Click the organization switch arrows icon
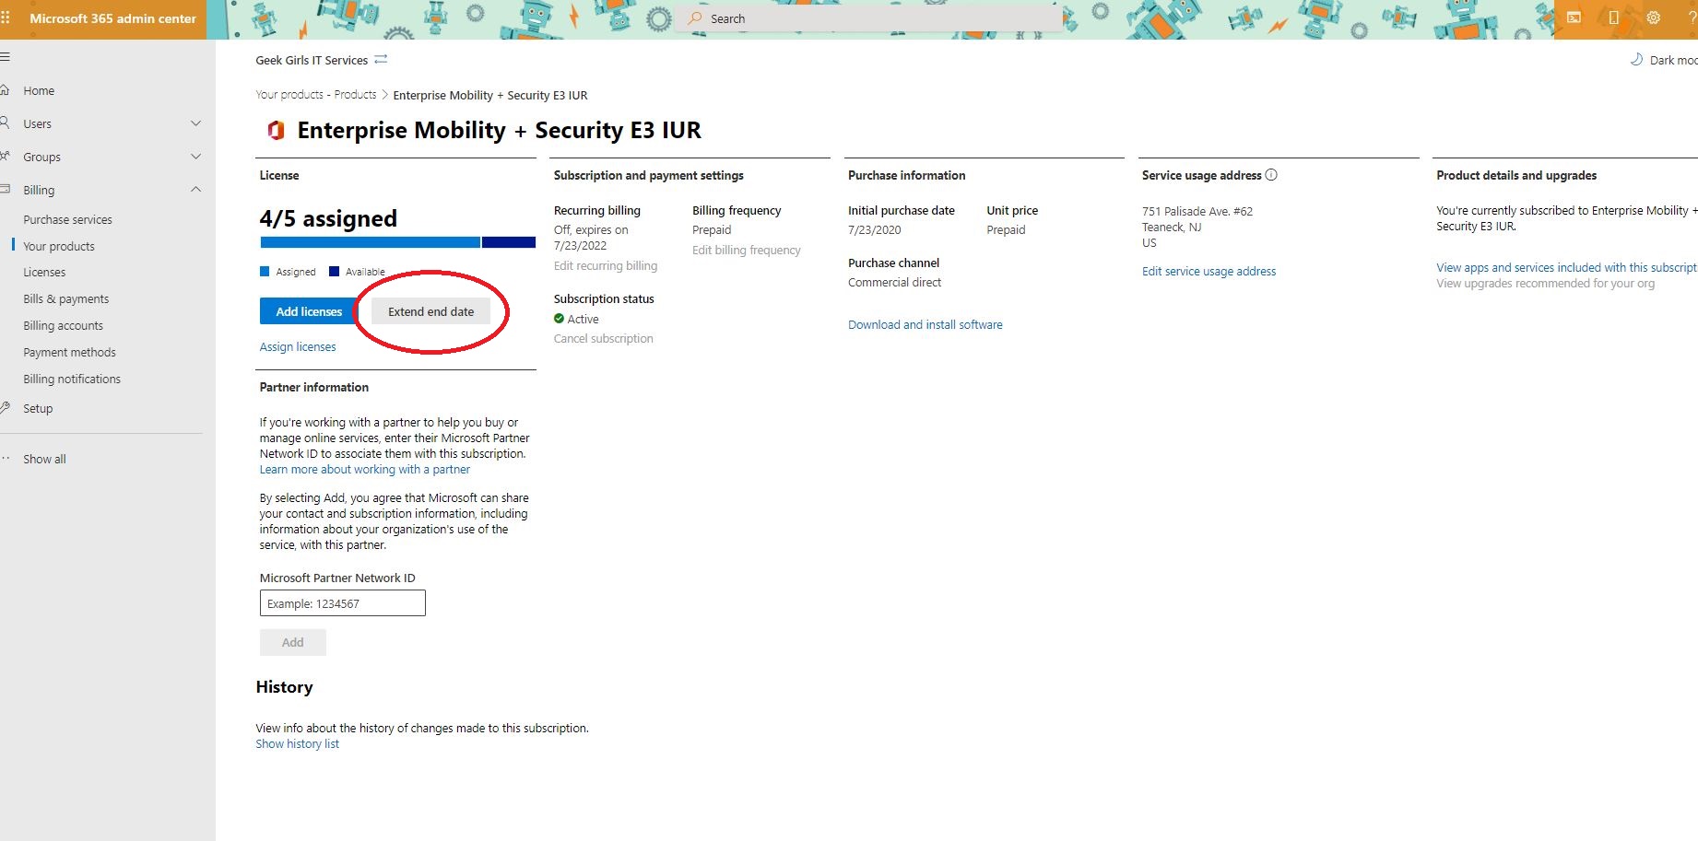Screen dimensions: 1698x841 pos(381,60)
